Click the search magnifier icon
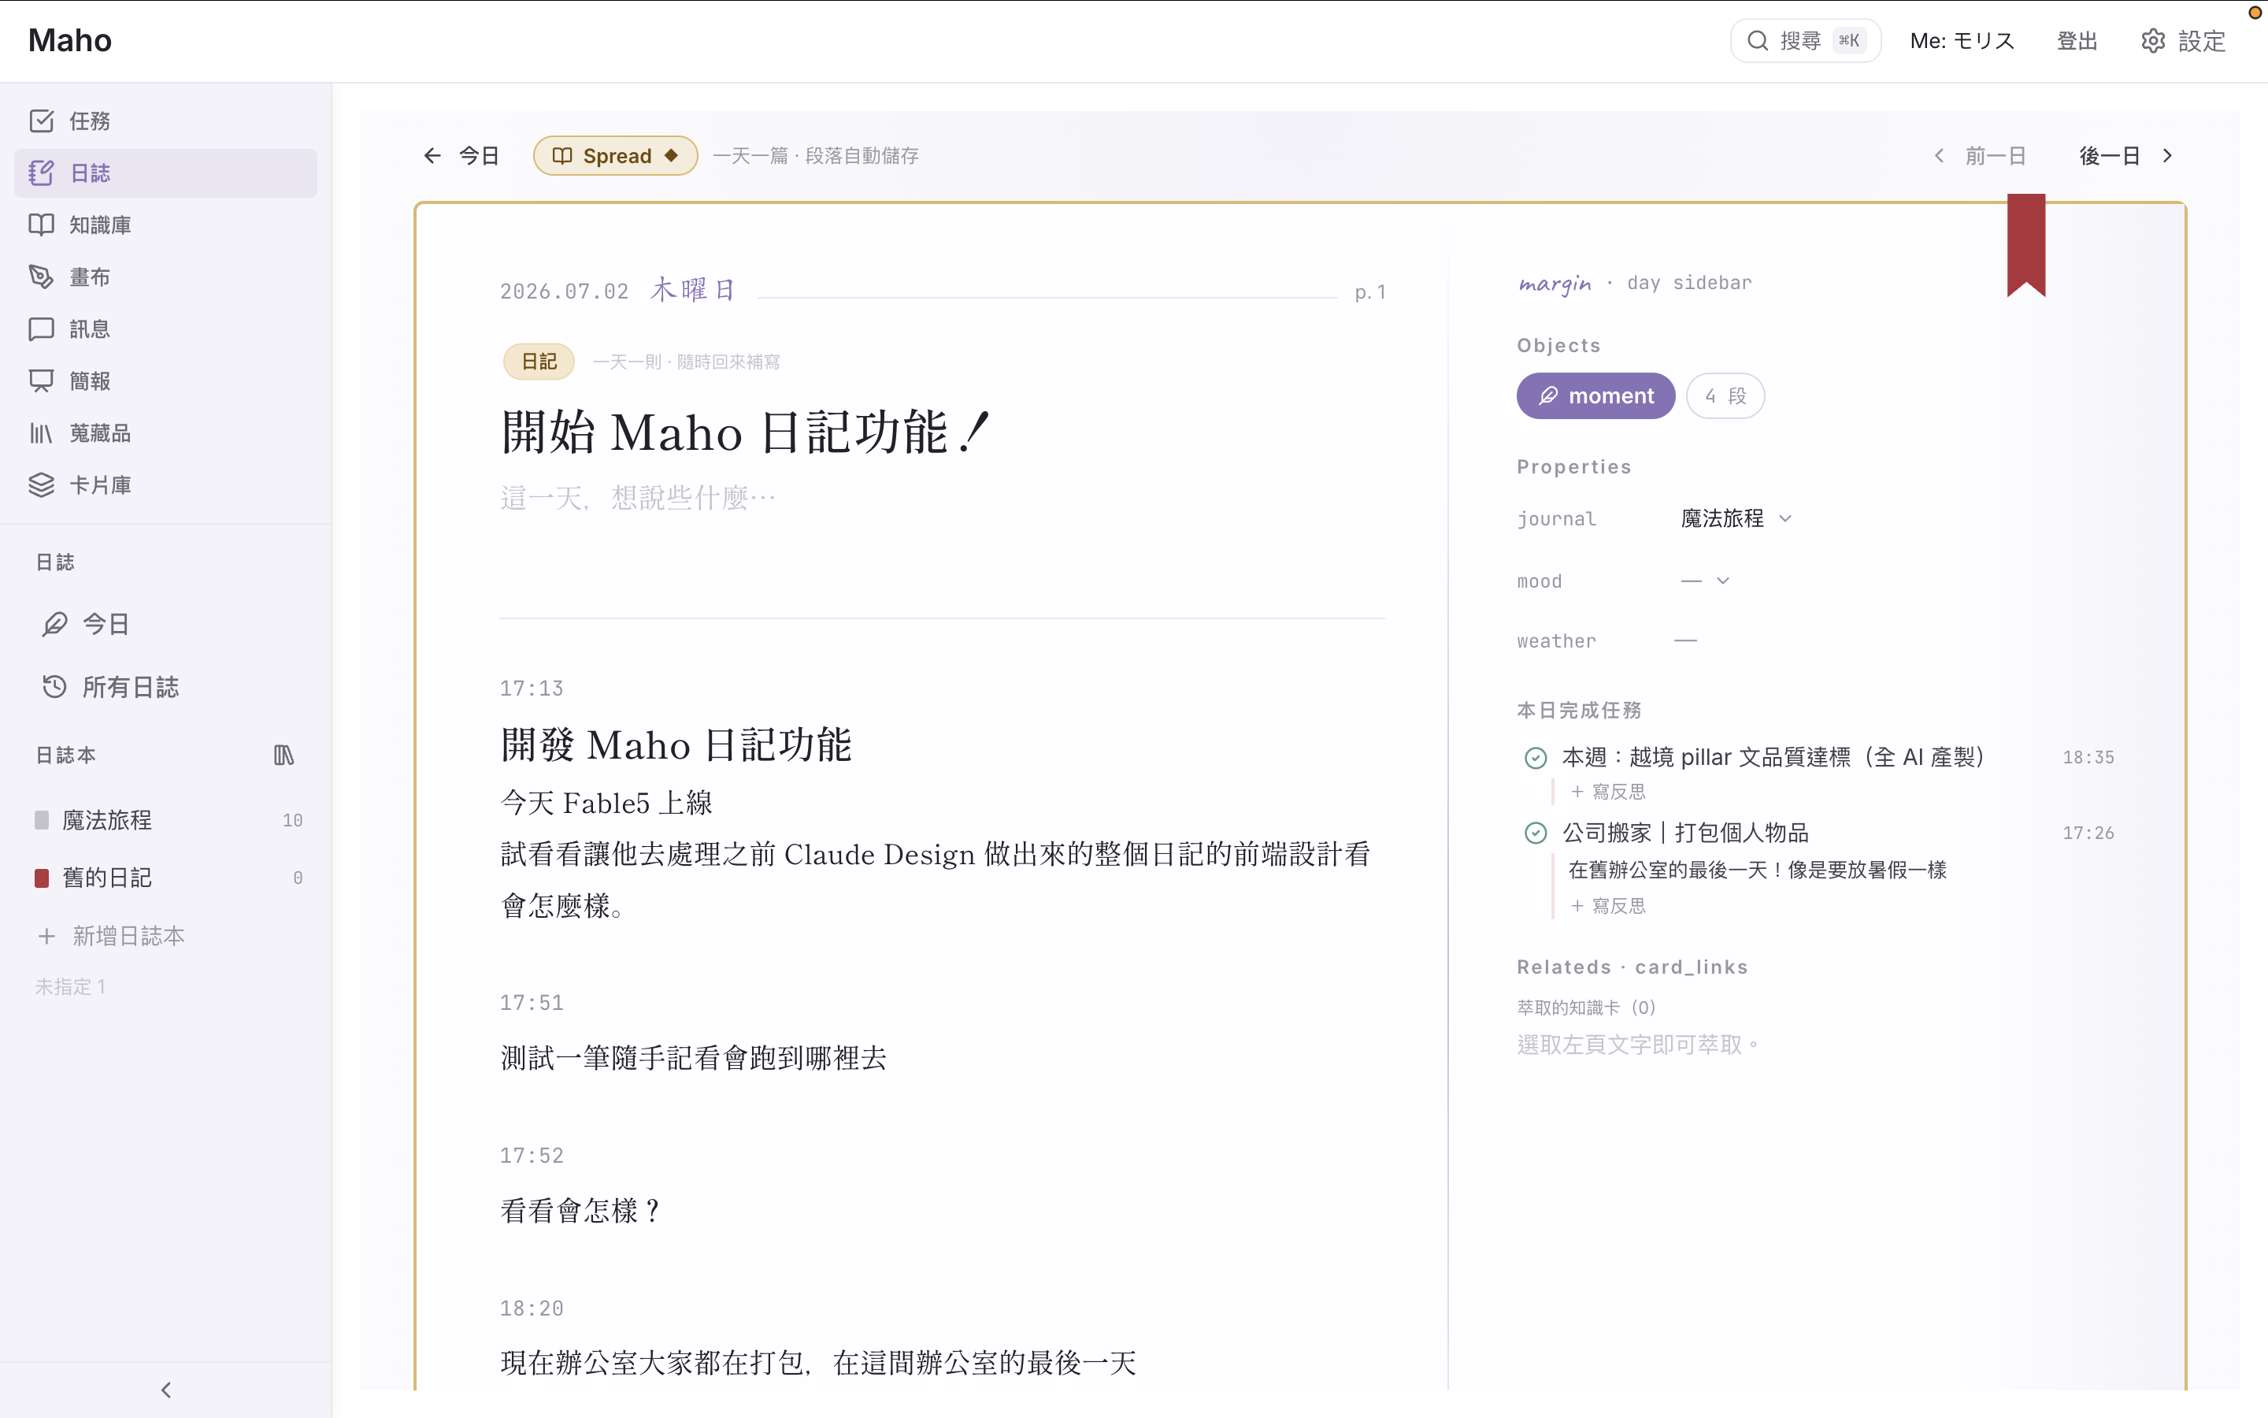Viewport: 2268px width, 1418px height. pyautogui.click(x=1757, y=40)
